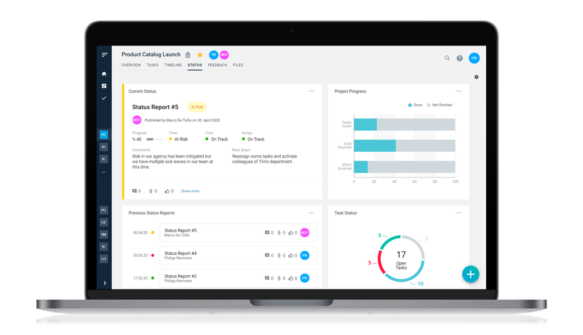Viewport: 583px width, 335px height.
Task: Click the Time At Risk indicator
Action: (178, 139)
